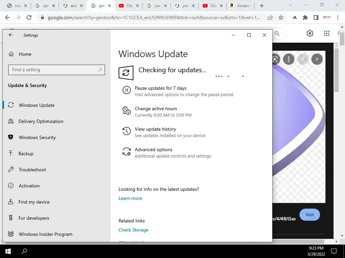The height and width of the screenshot is (258, 345).
Task: Go back in the Settings window
Action: (10, 35)
